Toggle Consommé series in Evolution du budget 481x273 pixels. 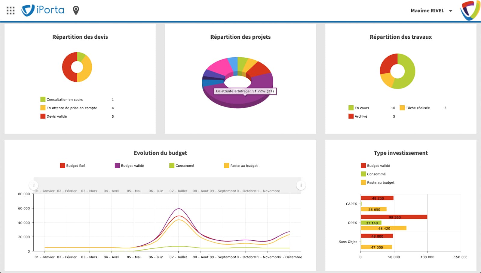coord(182,166)
